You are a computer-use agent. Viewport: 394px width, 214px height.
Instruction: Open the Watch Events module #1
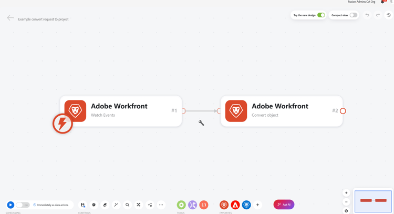click(121, 111)
